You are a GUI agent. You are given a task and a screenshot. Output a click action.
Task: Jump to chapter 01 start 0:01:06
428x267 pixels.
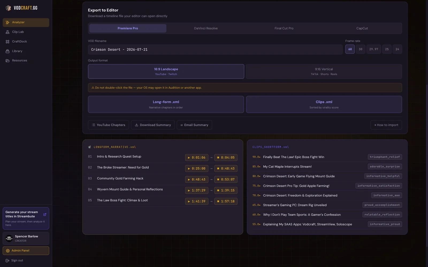click(x=197, y=158)
